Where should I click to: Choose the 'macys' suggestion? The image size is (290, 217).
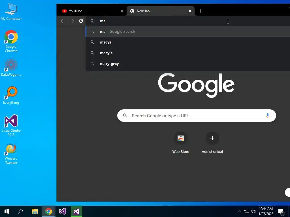(188, 42)
